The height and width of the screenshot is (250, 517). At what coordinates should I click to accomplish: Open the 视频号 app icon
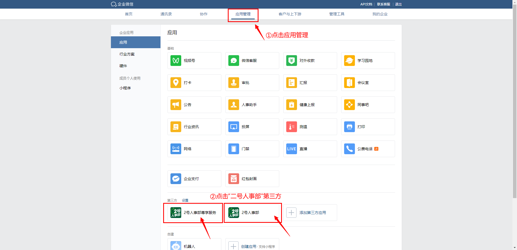point(176,61)
